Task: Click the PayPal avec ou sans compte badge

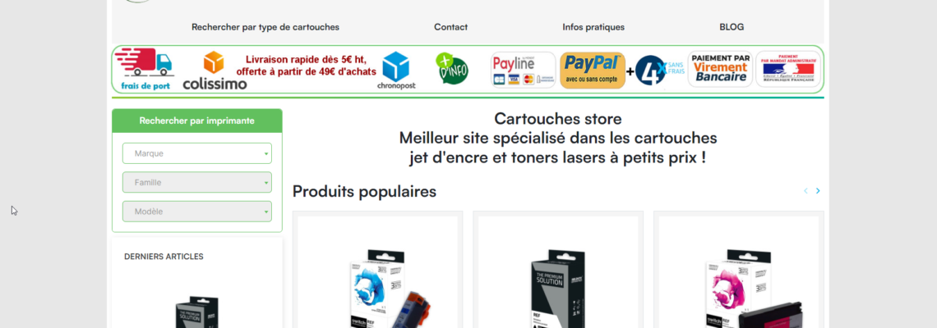Action: tap(592, 71)
